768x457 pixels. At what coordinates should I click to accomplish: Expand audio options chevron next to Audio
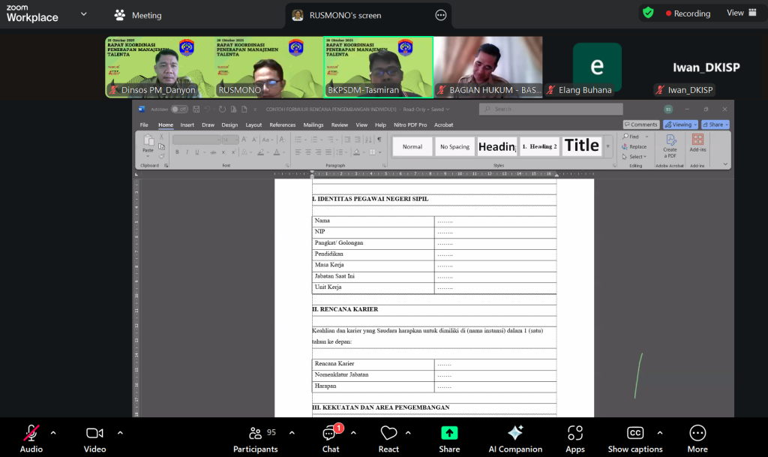(53, 432)
